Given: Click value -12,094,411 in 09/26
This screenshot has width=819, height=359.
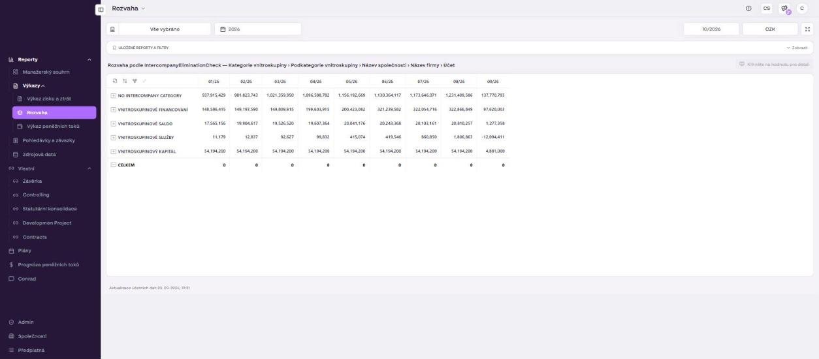Looking at the screenshot, I should [492, 137].
